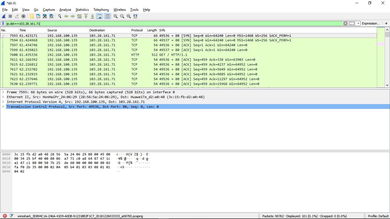Image resolution: width=390 pixels, height=219 pixels.
Task: Zoom in on the packet list
Action: (115, 16)
